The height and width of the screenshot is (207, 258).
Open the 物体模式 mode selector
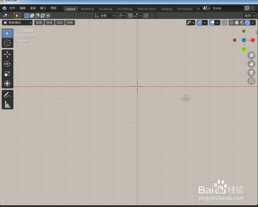pyautogui.click(x=17, y=23)
